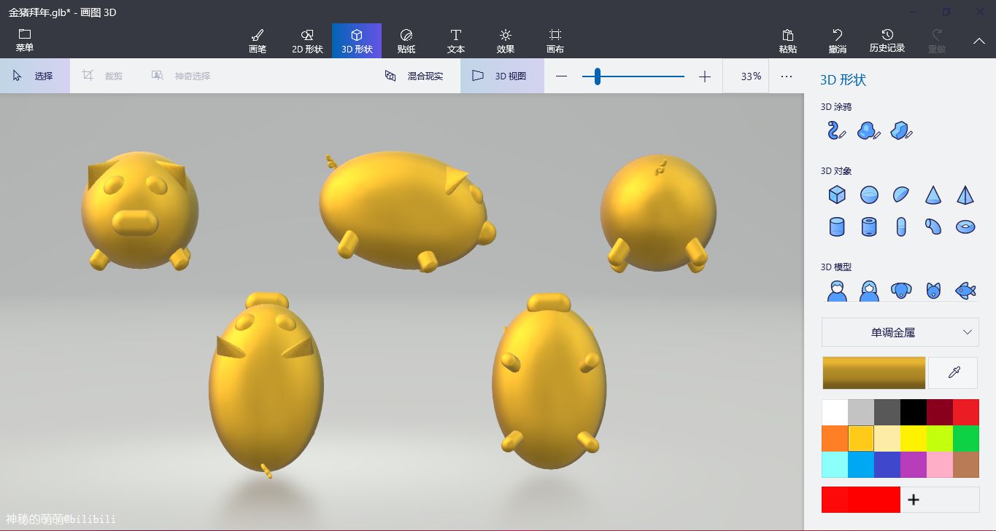Click the zoom slider handle
996x531 pixels.
click(x=598, y=76)
